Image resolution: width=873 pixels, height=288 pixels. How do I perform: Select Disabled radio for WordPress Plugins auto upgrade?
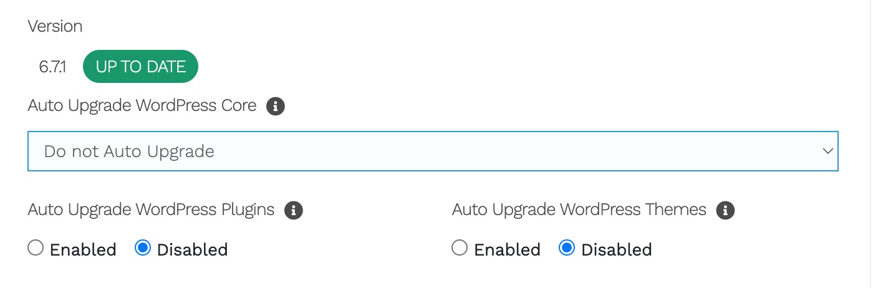click(x=143, y=249)
